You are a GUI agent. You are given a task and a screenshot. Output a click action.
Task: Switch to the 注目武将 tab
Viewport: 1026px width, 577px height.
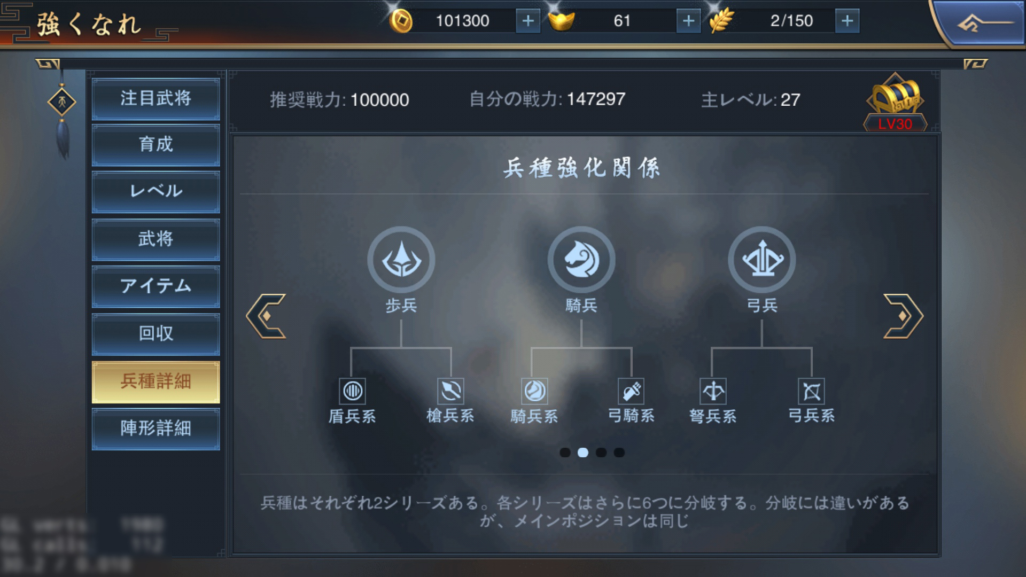tap(156, 99)
